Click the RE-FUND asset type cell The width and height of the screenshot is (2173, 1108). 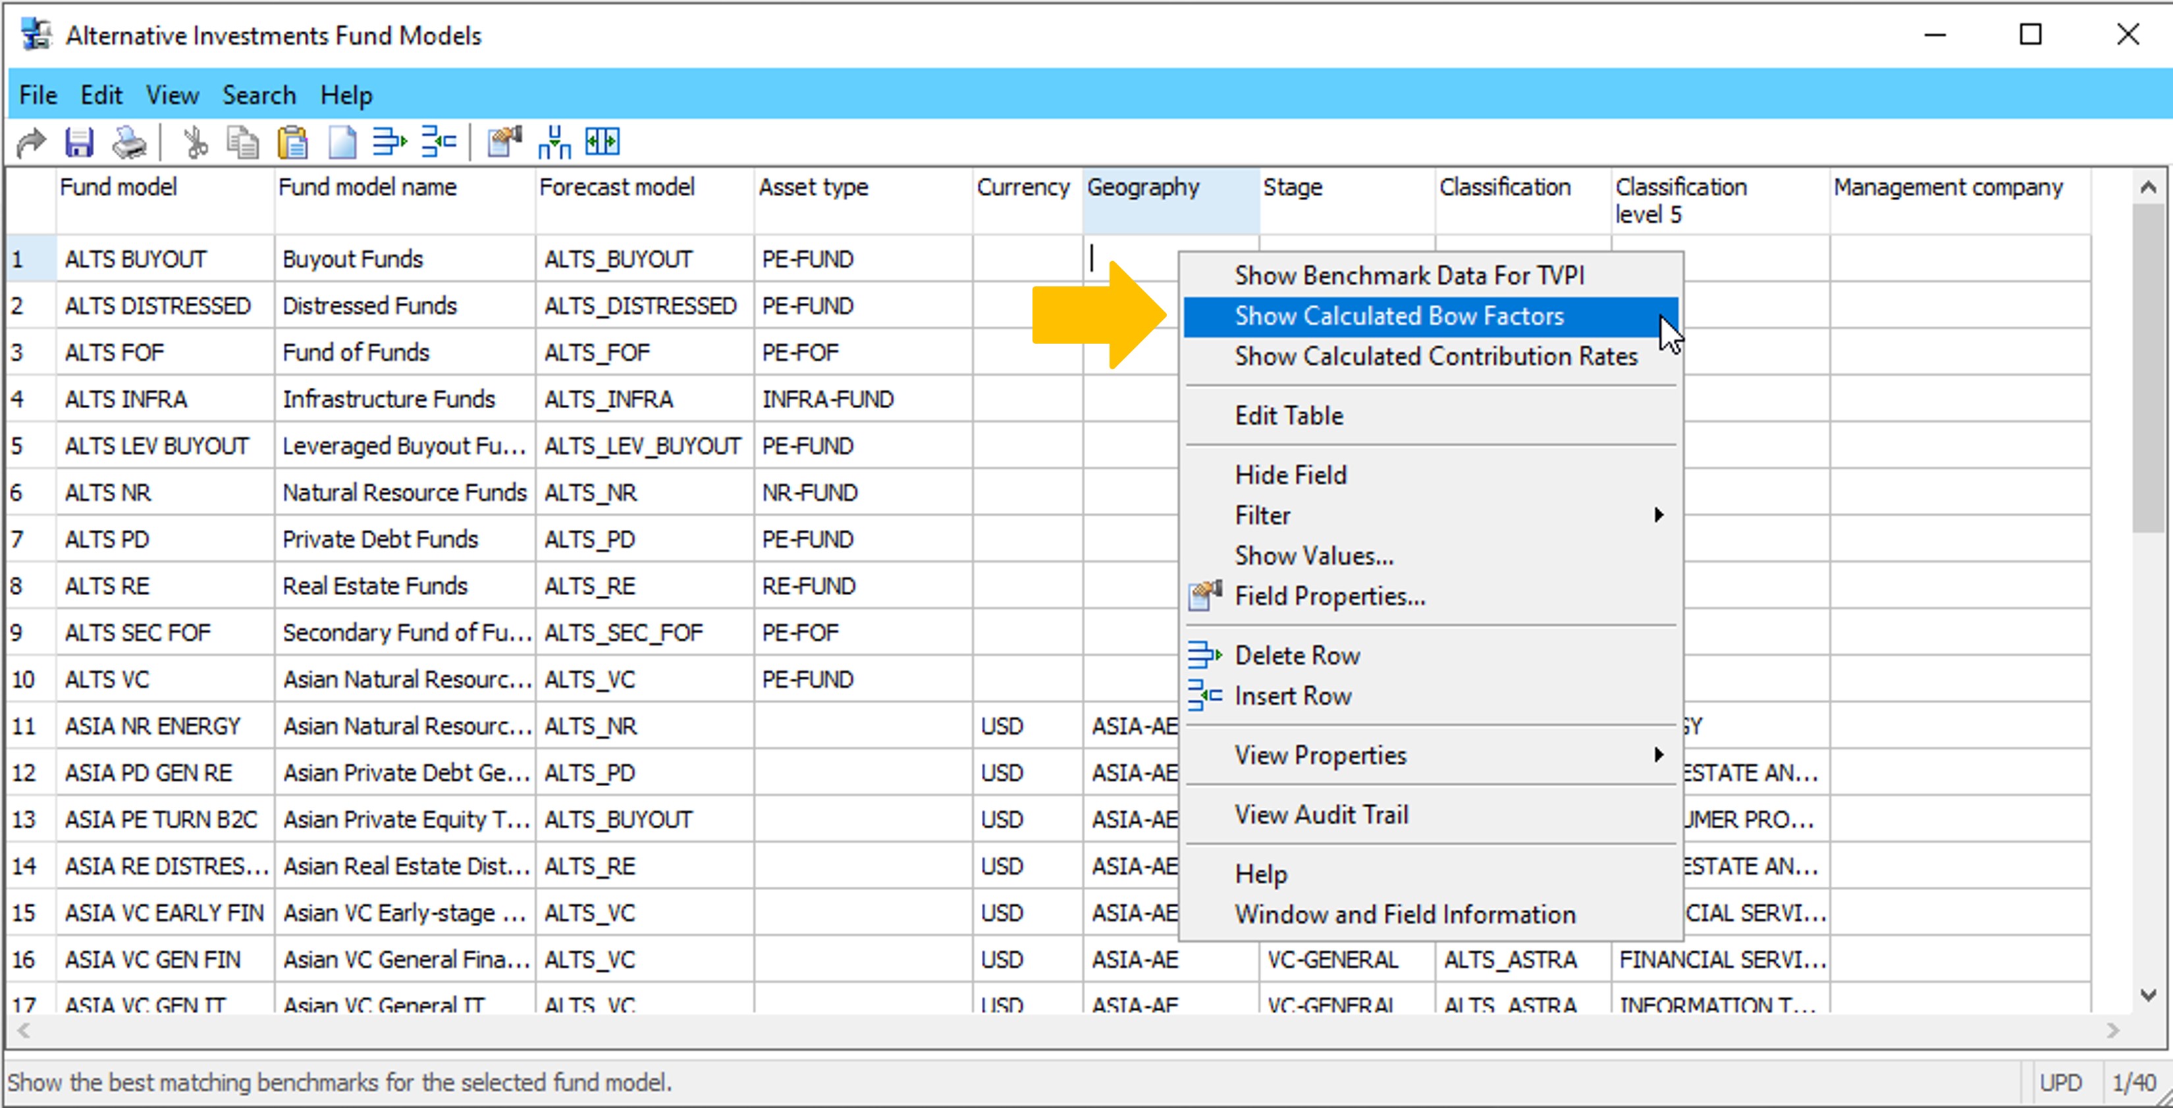pos(863,585)
